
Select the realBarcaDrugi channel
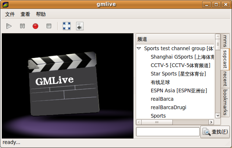(175, 107)
